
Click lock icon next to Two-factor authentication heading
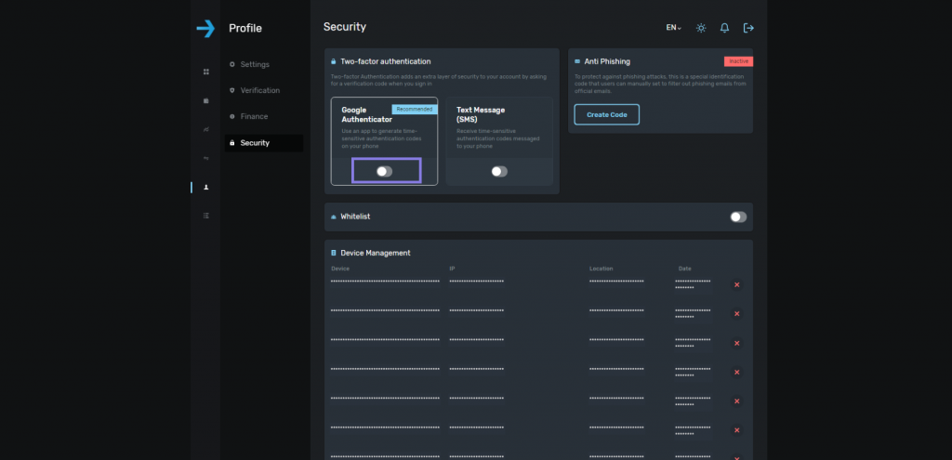[334, 61]
